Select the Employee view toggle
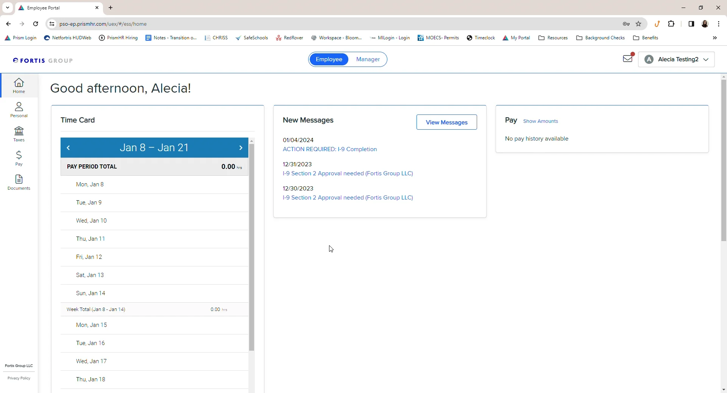Viewport: 727px width, 393px height. coord(329,59)
